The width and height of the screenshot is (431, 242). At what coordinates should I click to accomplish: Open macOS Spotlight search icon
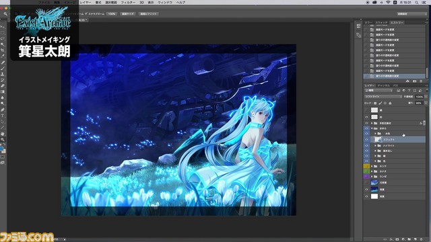[x=417, y=2]
